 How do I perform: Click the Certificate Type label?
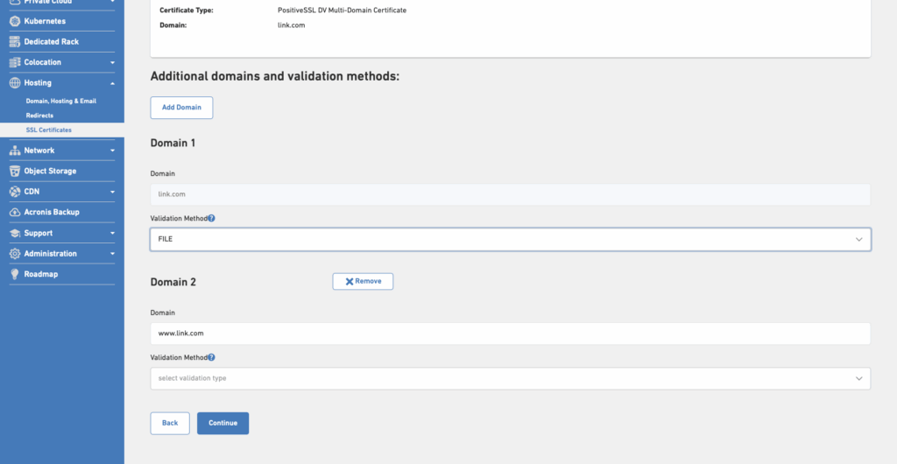point(187,11)
